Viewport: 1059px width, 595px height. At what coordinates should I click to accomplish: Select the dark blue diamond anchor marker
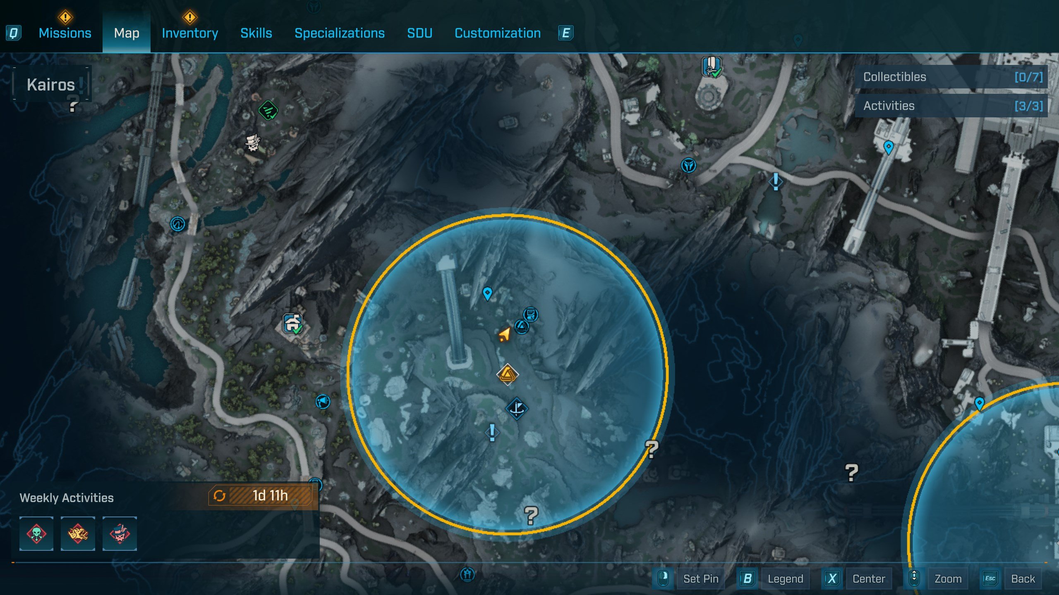pyautogui.click(x=517, y=409)
